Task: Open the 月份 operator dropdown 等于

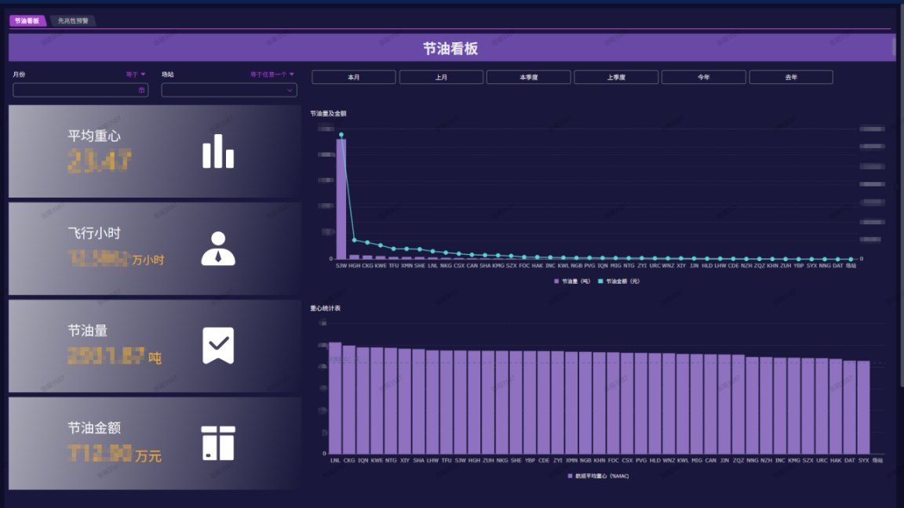Action: 136,74
